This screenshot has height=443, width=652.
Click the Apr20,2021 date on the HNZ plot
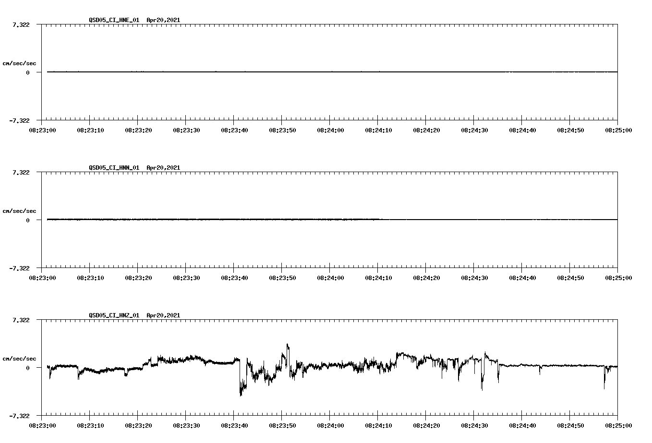pyautogui.click(x=163, y=315)
